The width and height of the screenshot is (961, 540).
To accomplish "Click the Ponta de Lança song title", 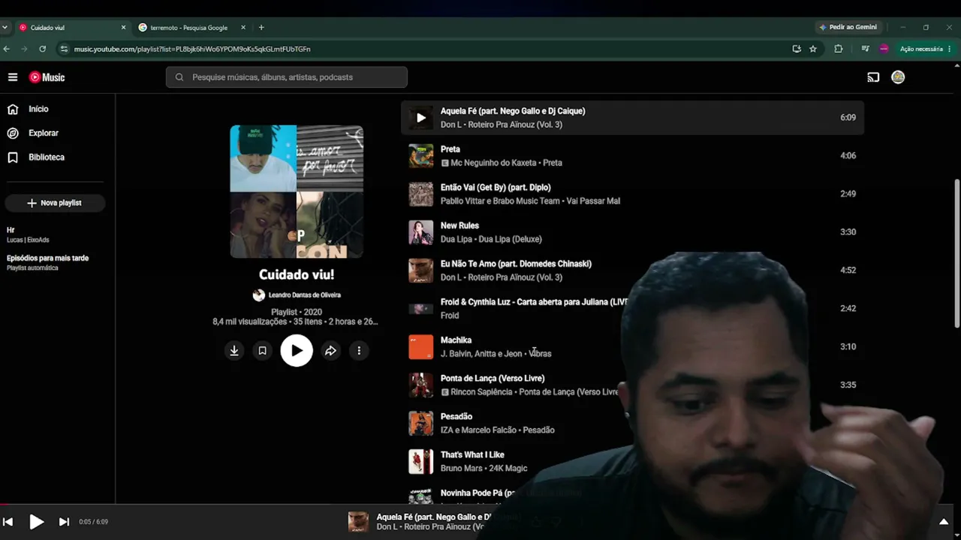I will pos(493,379).
